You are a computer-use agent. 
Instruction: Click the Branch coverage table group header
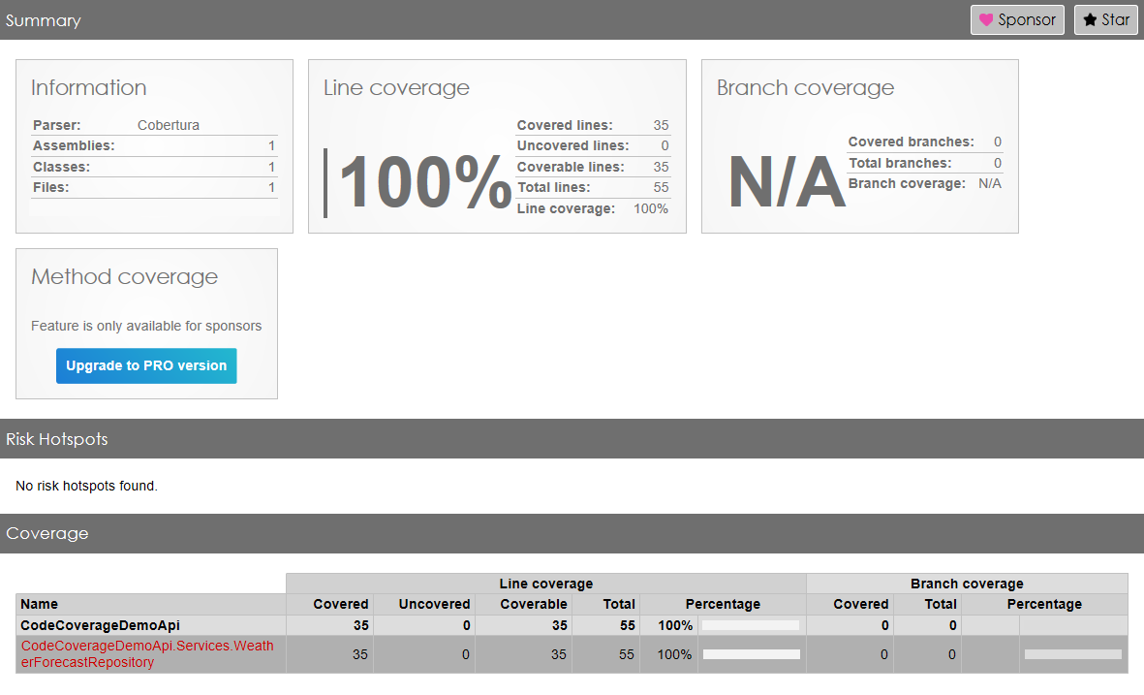(x=967, y=584)
